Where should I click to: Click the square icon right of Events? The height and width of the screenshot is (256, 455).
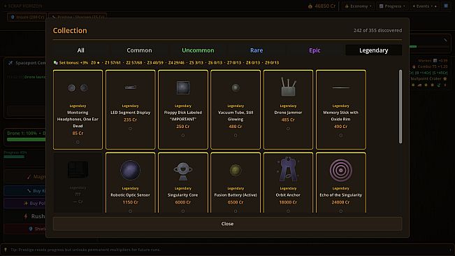tap(446, 6)
